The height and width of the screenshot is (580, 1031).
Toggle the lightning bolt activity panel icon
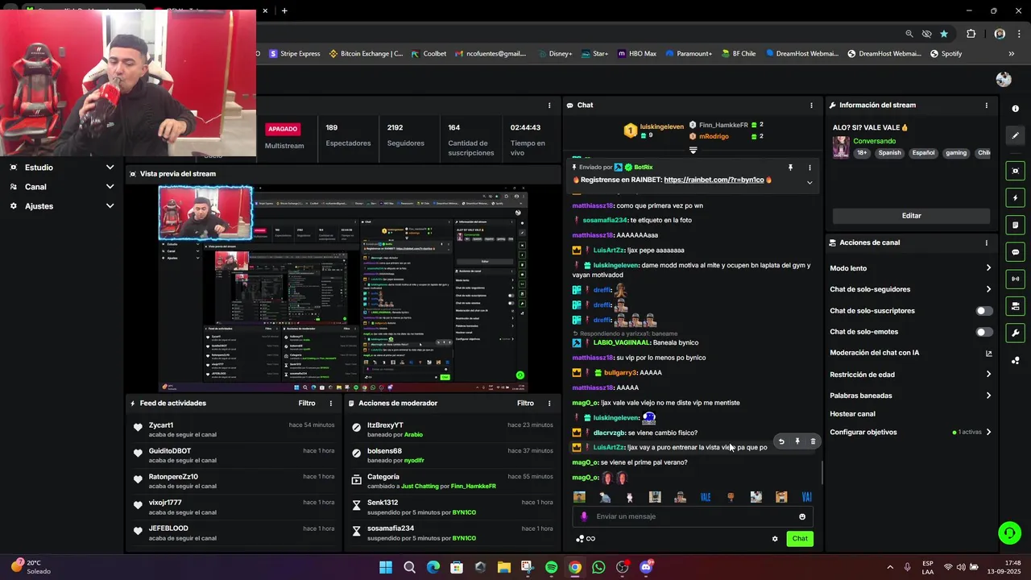click(x=1015, y=198)
